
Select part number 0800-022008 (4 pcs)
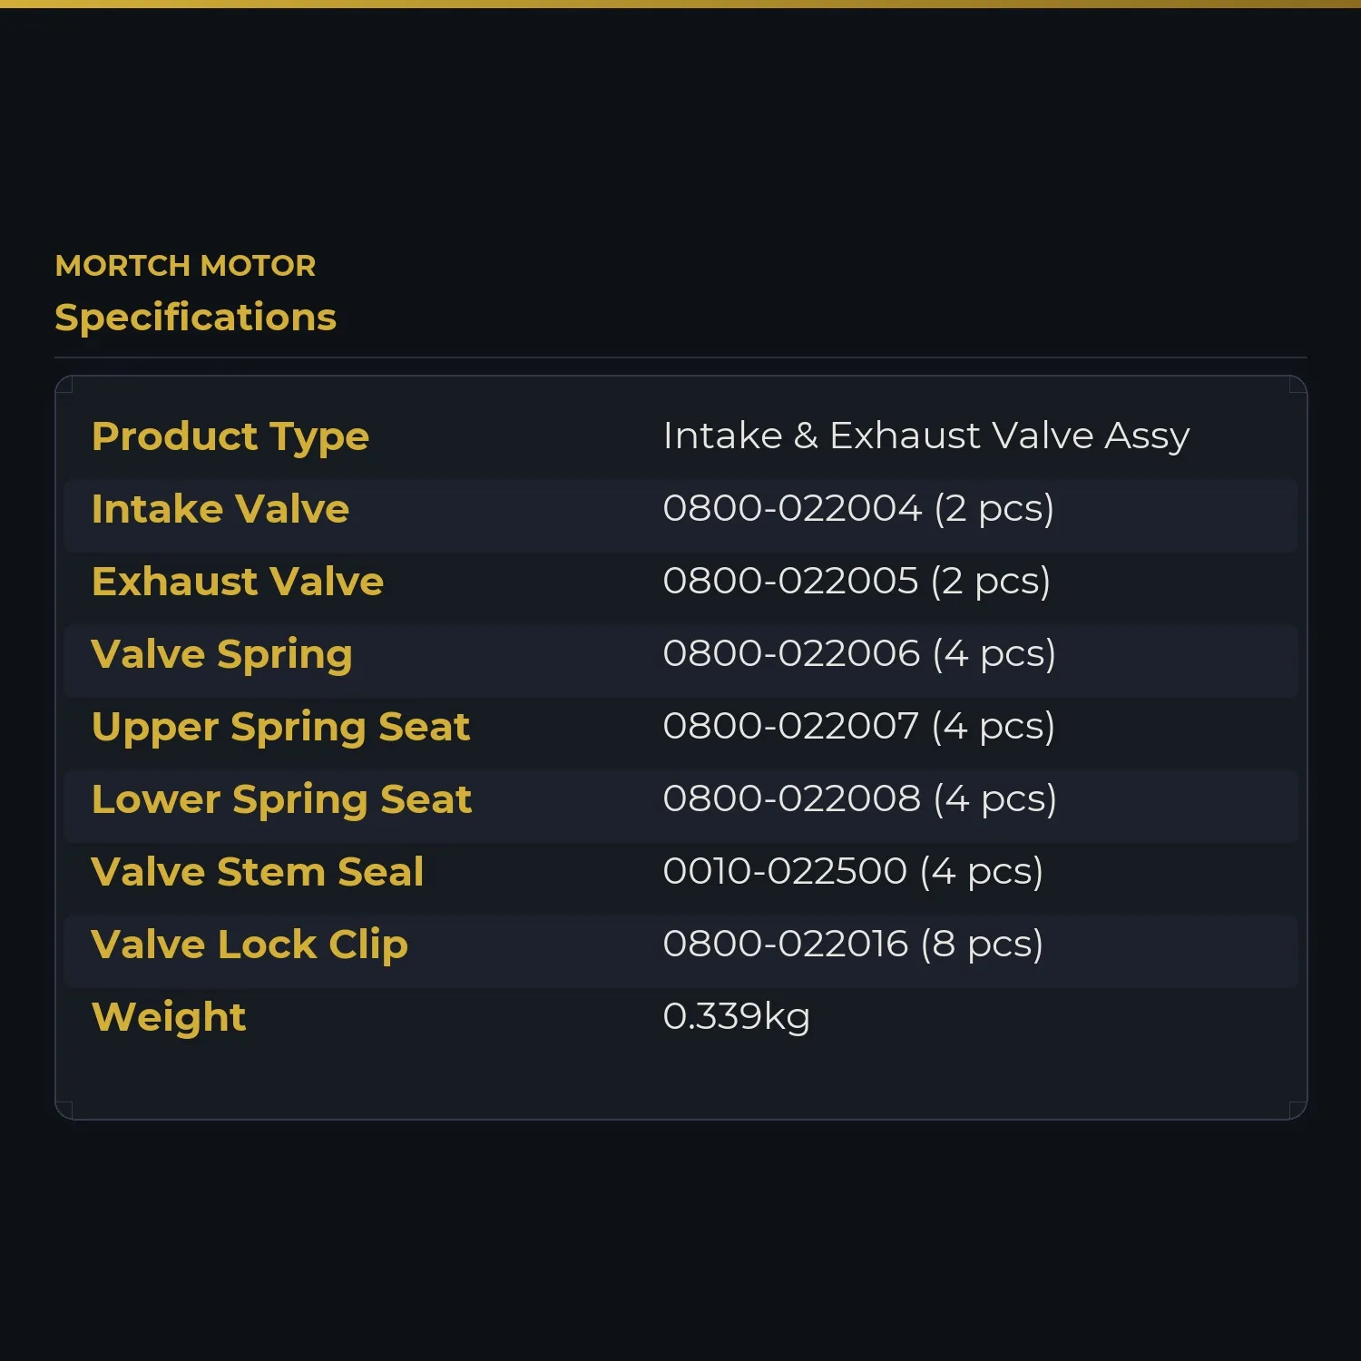click(x=860, y=798)
